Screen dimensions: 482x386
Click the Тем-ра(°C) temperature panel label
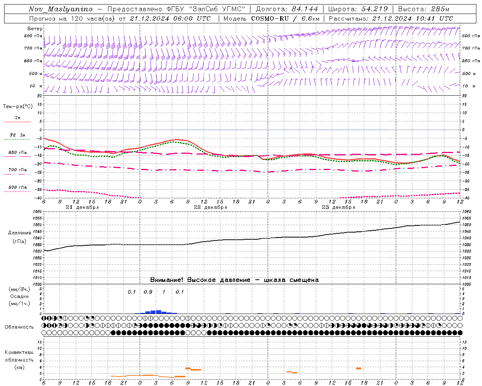(x=18, y=107)
